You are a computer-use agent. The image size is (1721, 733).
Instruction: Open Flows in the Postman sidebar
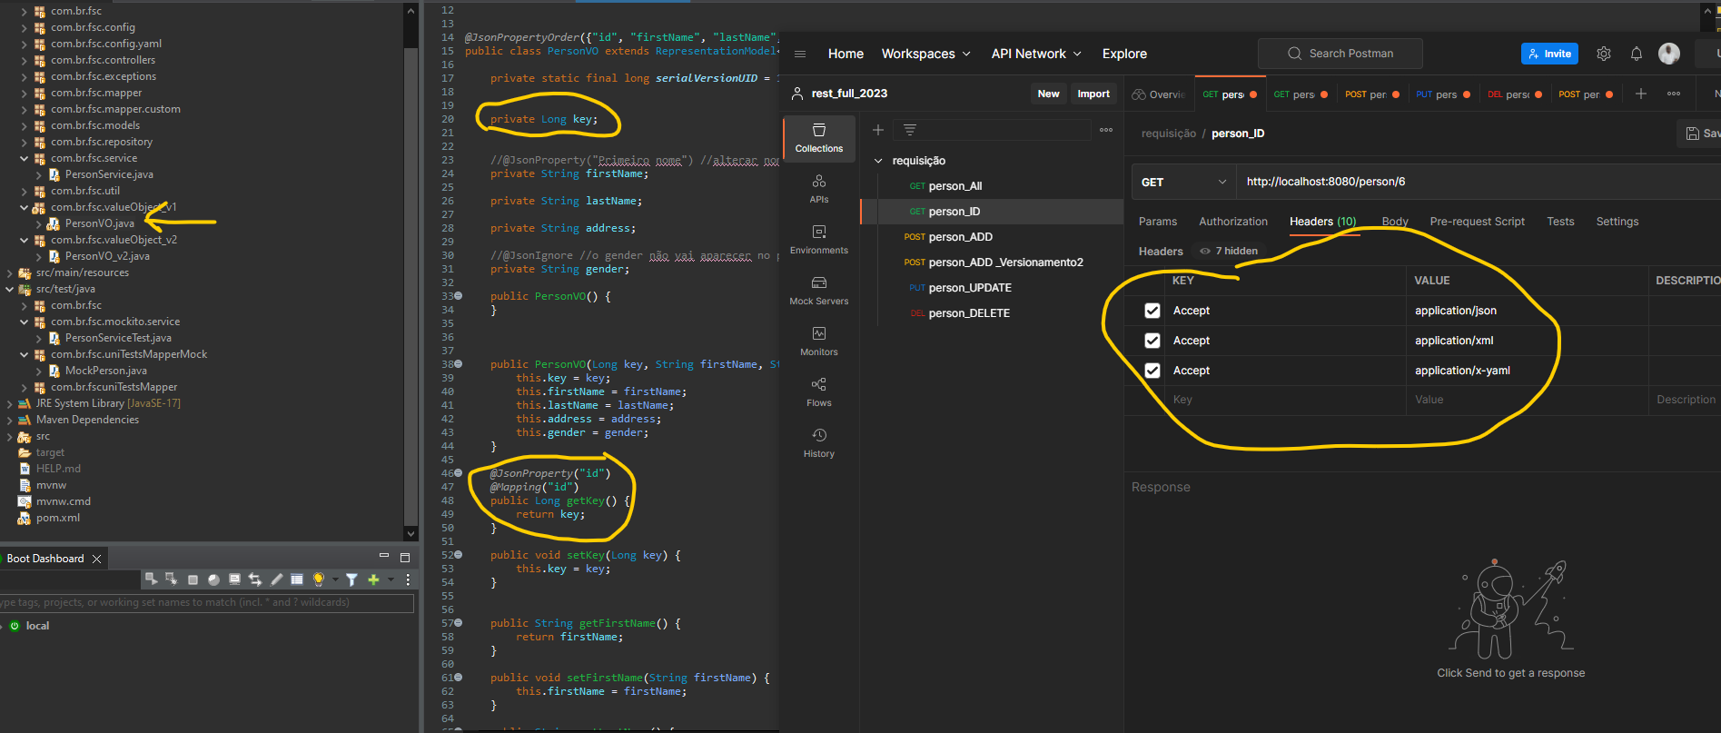coord(818,392)
